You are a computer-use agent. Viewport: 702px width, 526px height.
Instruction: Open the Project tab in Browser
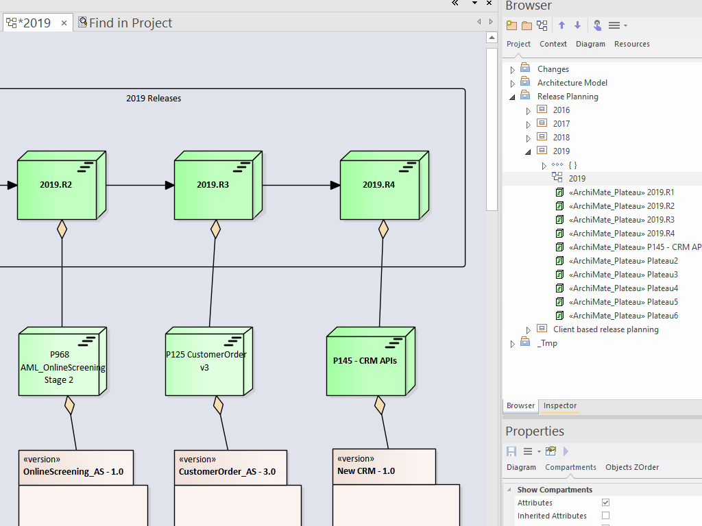click(518, 44)
